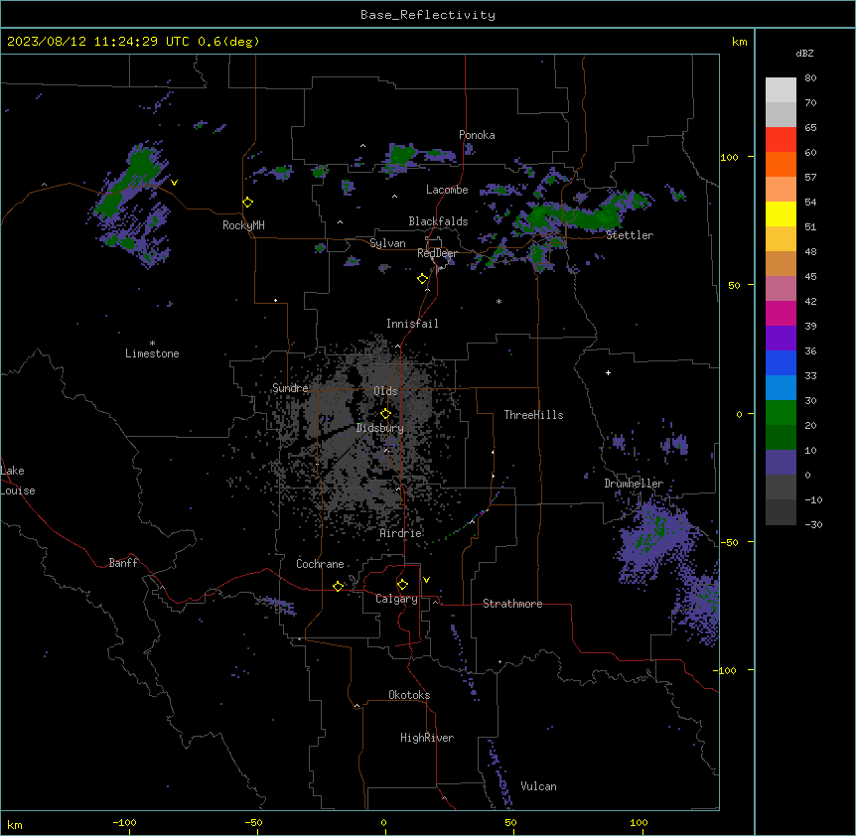Select the bright green 30-20 dBZ swatch
Screen dimensions: 856x836
pyautogui.click(x=781, y=413)
